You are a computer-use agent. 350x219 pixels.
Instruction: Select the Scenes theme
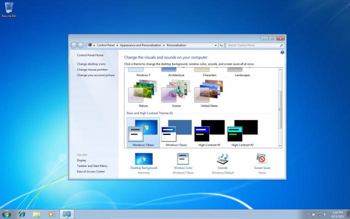tap(176, 94)
